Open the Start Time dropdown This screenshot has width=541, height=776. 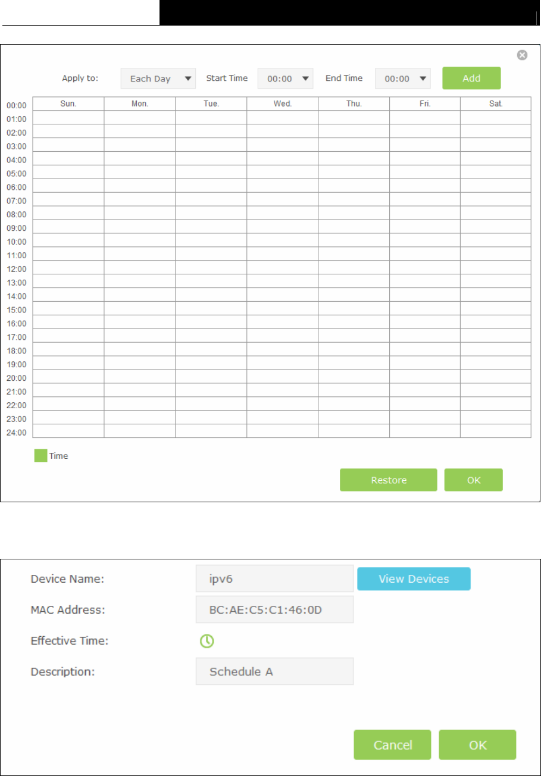[x=286, y=78]
